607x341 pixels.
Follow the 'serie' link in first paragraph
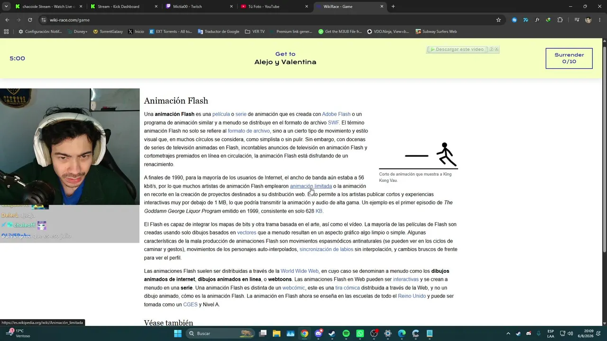[241, 114]
